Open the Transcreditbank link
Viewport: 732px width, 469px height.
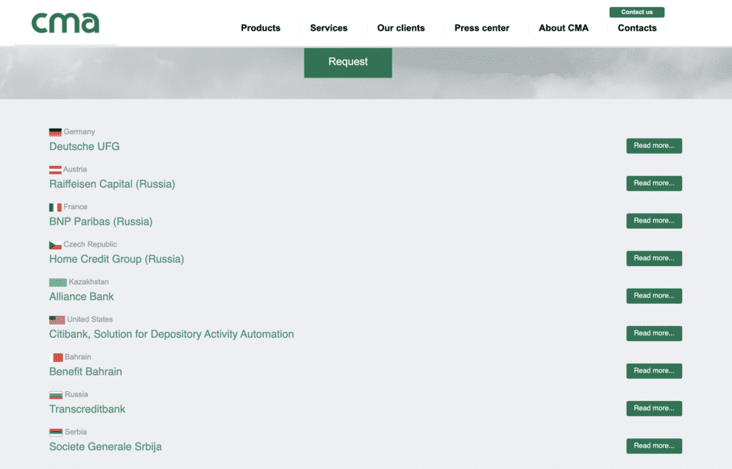click(87, 409)
